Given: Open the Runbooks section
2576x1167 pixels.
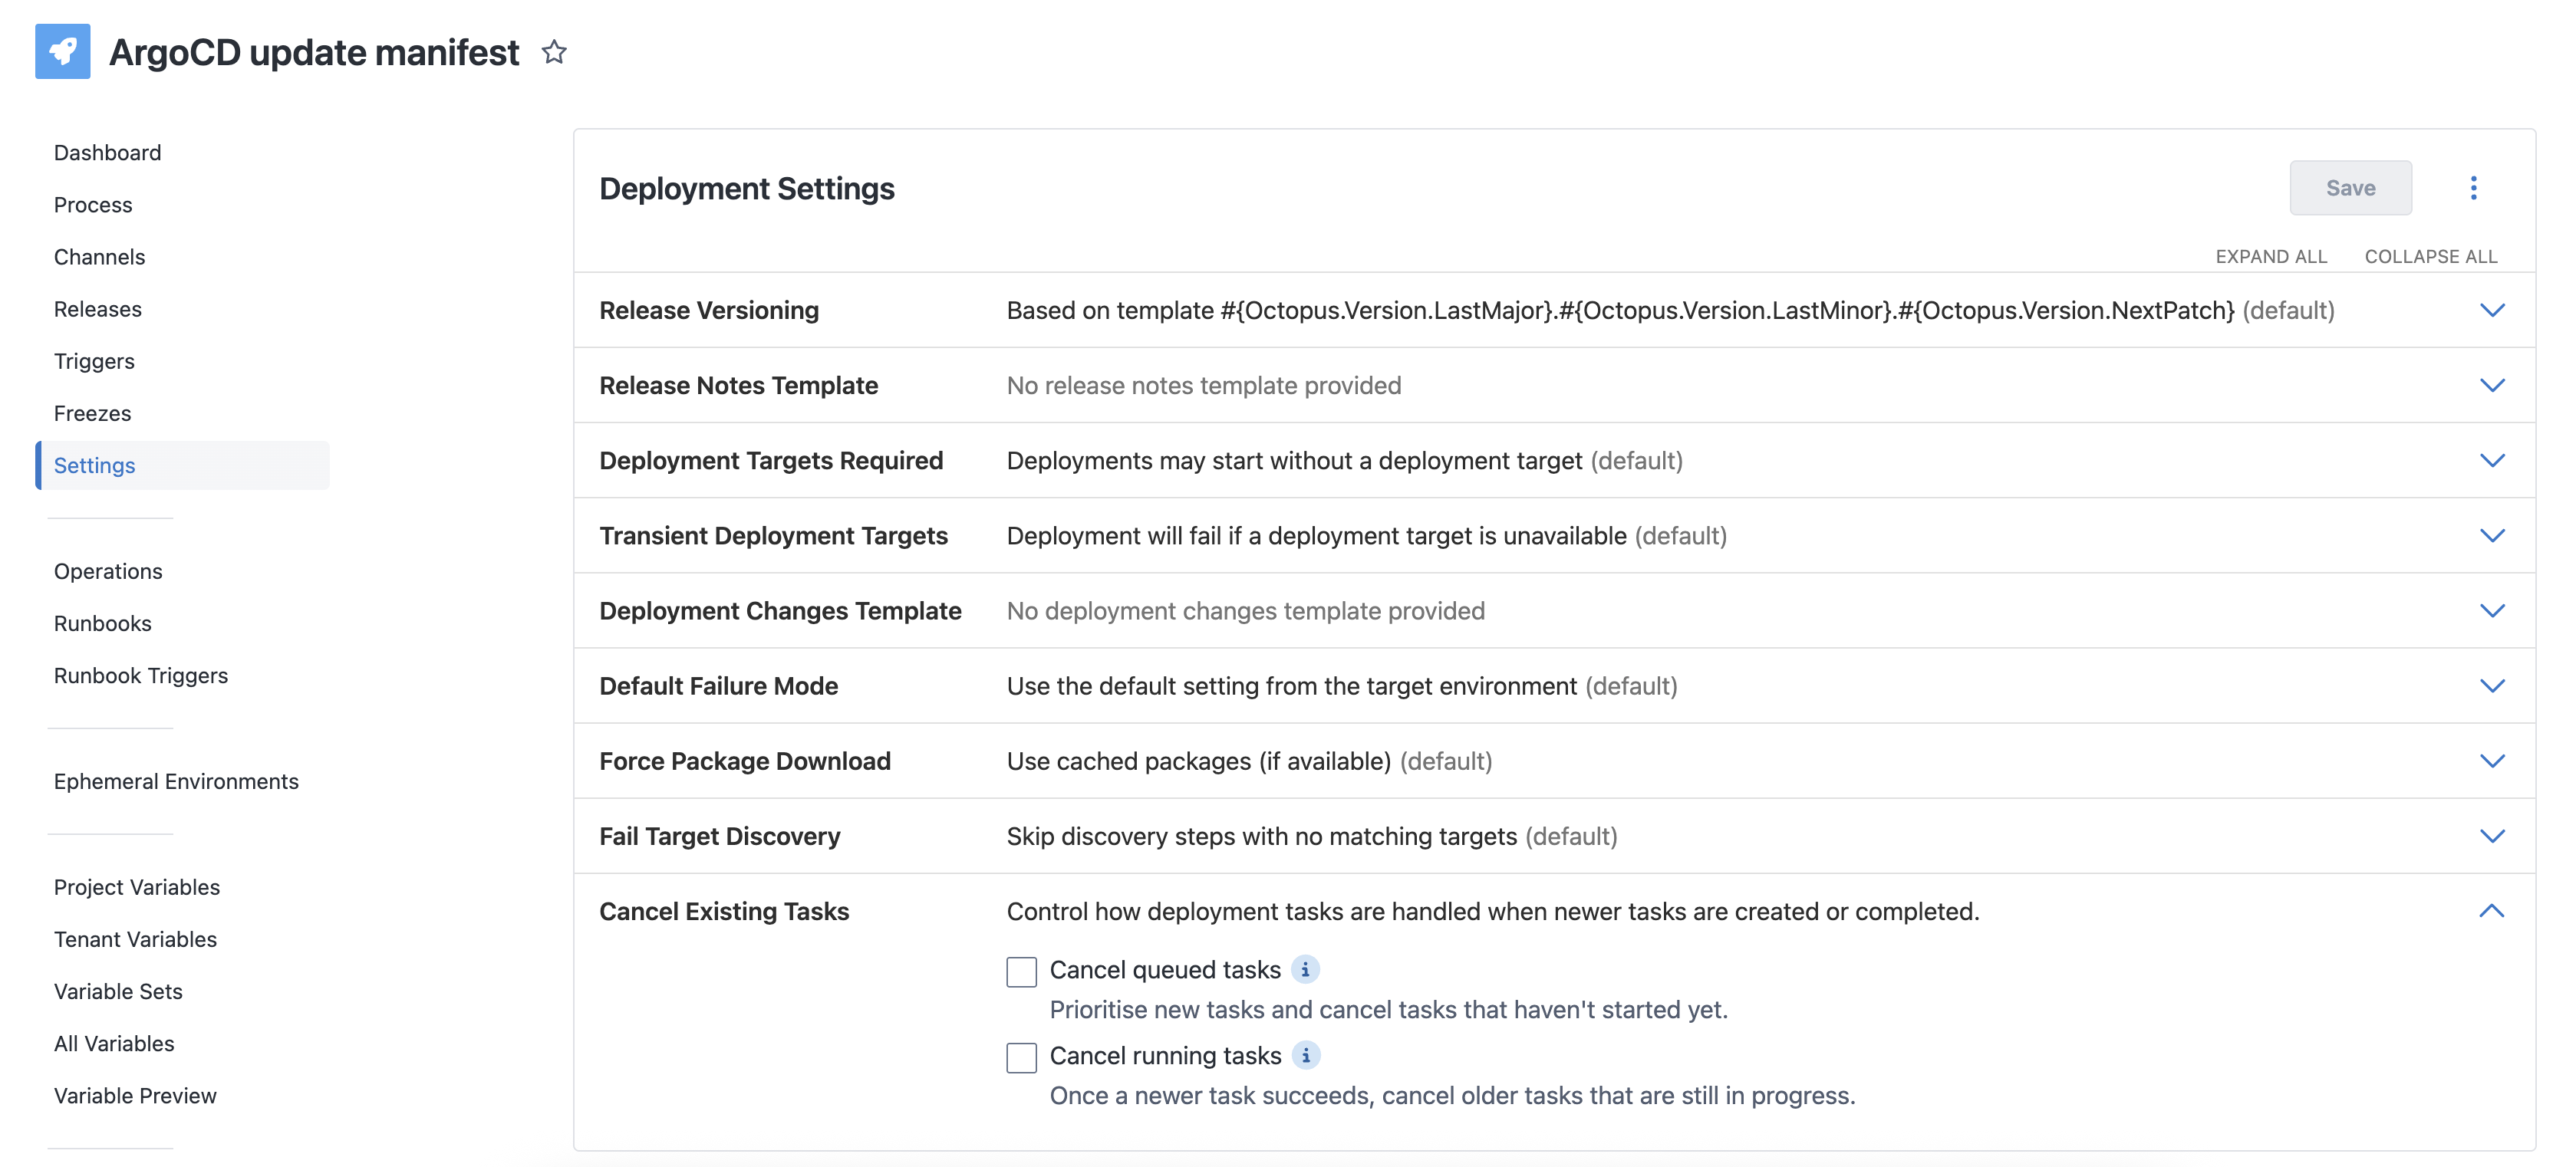Looking at the screenshot, I should tap(102, 623).
